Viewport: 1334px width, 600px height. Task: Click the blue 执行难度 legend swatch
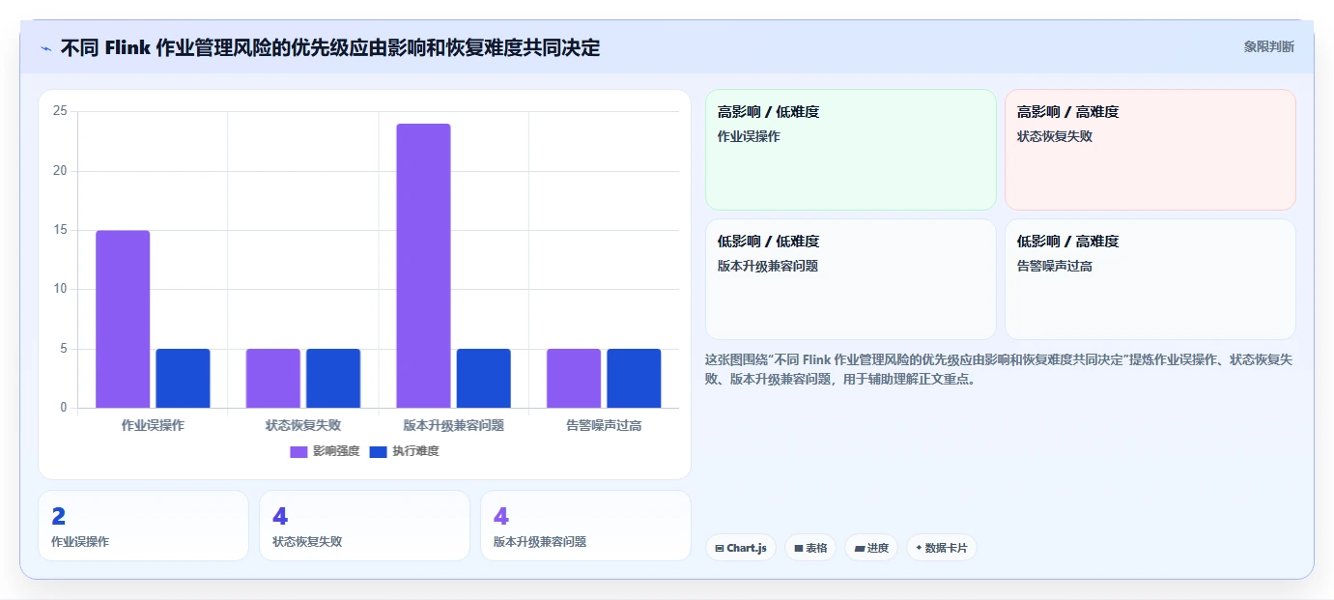[378, 451]
